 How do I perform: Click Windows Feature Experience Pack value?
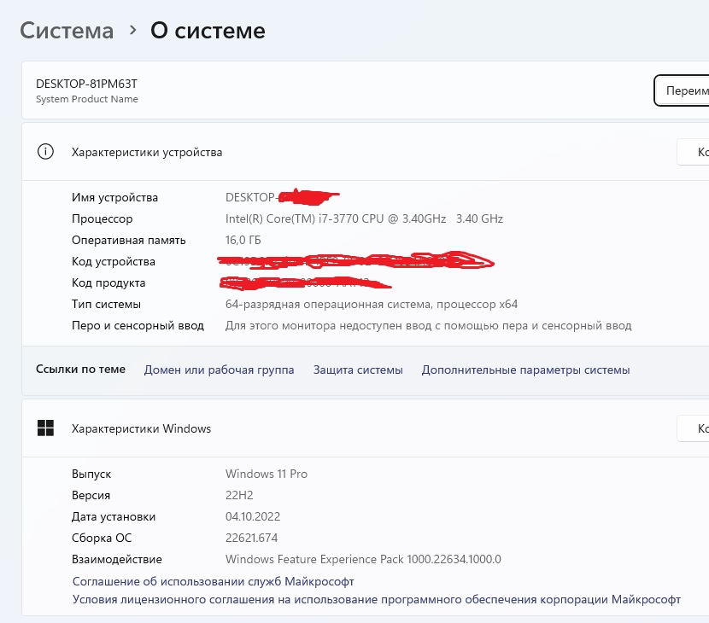pos(363,559)
